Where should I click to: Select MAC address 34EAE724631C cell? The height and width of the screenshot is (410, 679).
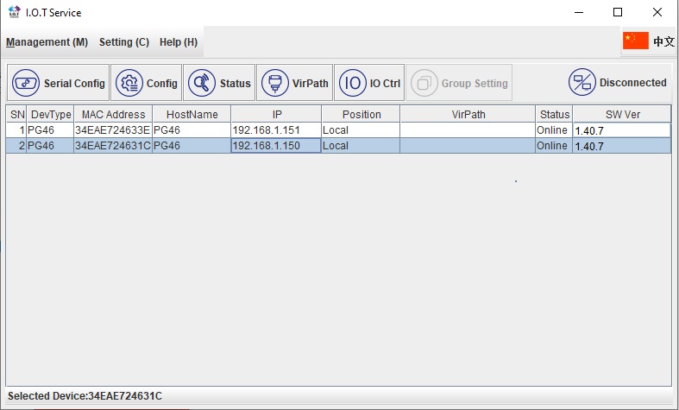pos(112,146)
